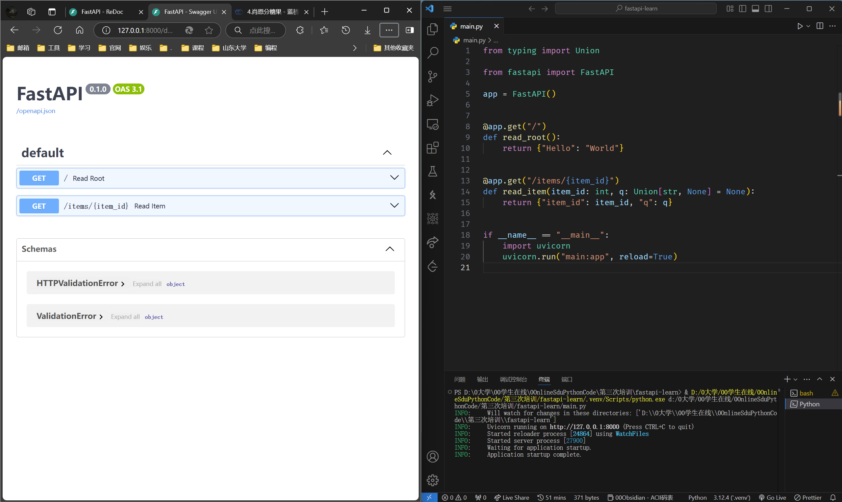The height and width of the screenshot is (502, 842).
Task: Collapse the default section in Swagger
Action: 387,153
